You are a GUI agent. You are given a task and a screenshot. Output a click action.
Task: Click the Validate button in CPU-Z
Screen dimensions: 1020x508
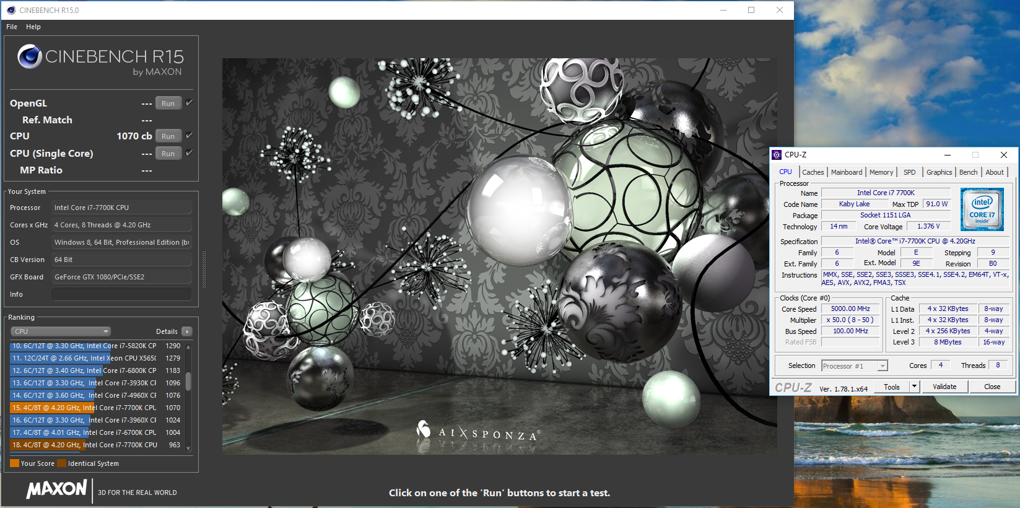(x=944, y=387)
